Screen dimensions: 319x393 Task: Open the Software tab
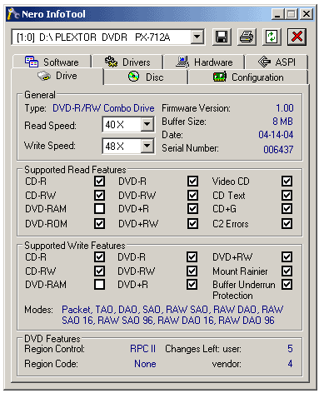tap(52, 62)
